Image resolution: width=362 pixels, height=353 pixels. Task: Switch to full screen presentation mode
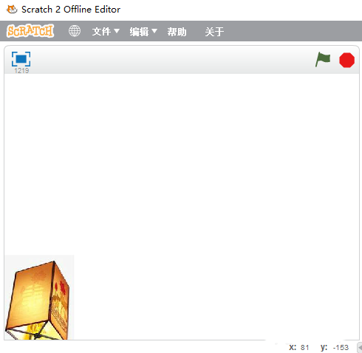21,59
